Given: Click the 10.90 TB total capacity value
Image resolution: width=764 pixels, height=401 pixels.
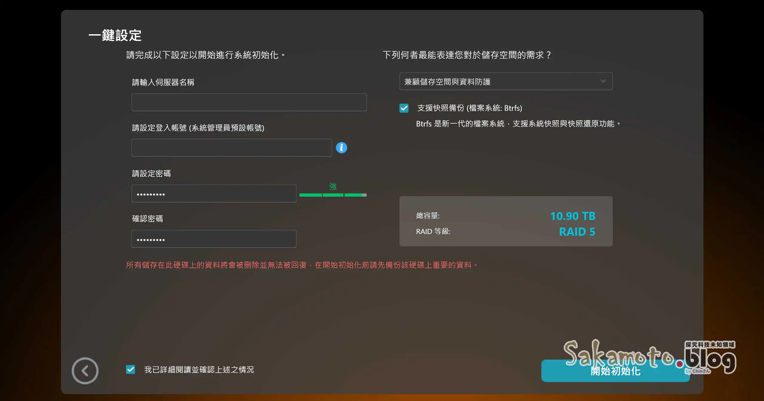Looking at the screenshot, I should [572, 216].
